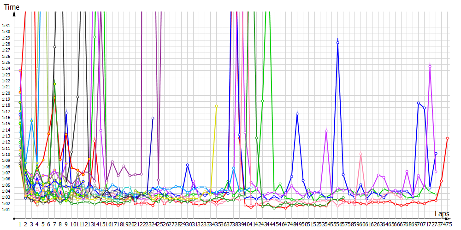The width and height of the screenshot is (461, 230).
Task: Click the 1:01 tick label on time axis
Action: (6, 210)
